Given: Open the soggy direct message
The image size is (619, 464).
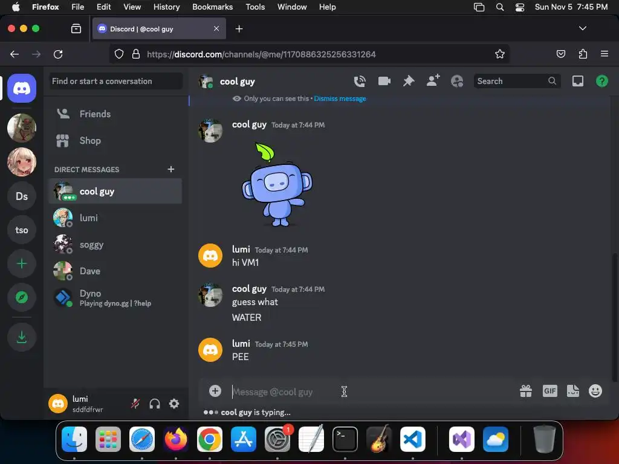Looking at the screenshot, I should 115,245.
